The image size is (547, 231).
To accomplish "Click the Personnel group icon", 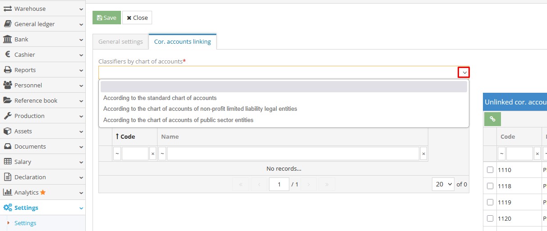I will point(7,85).
